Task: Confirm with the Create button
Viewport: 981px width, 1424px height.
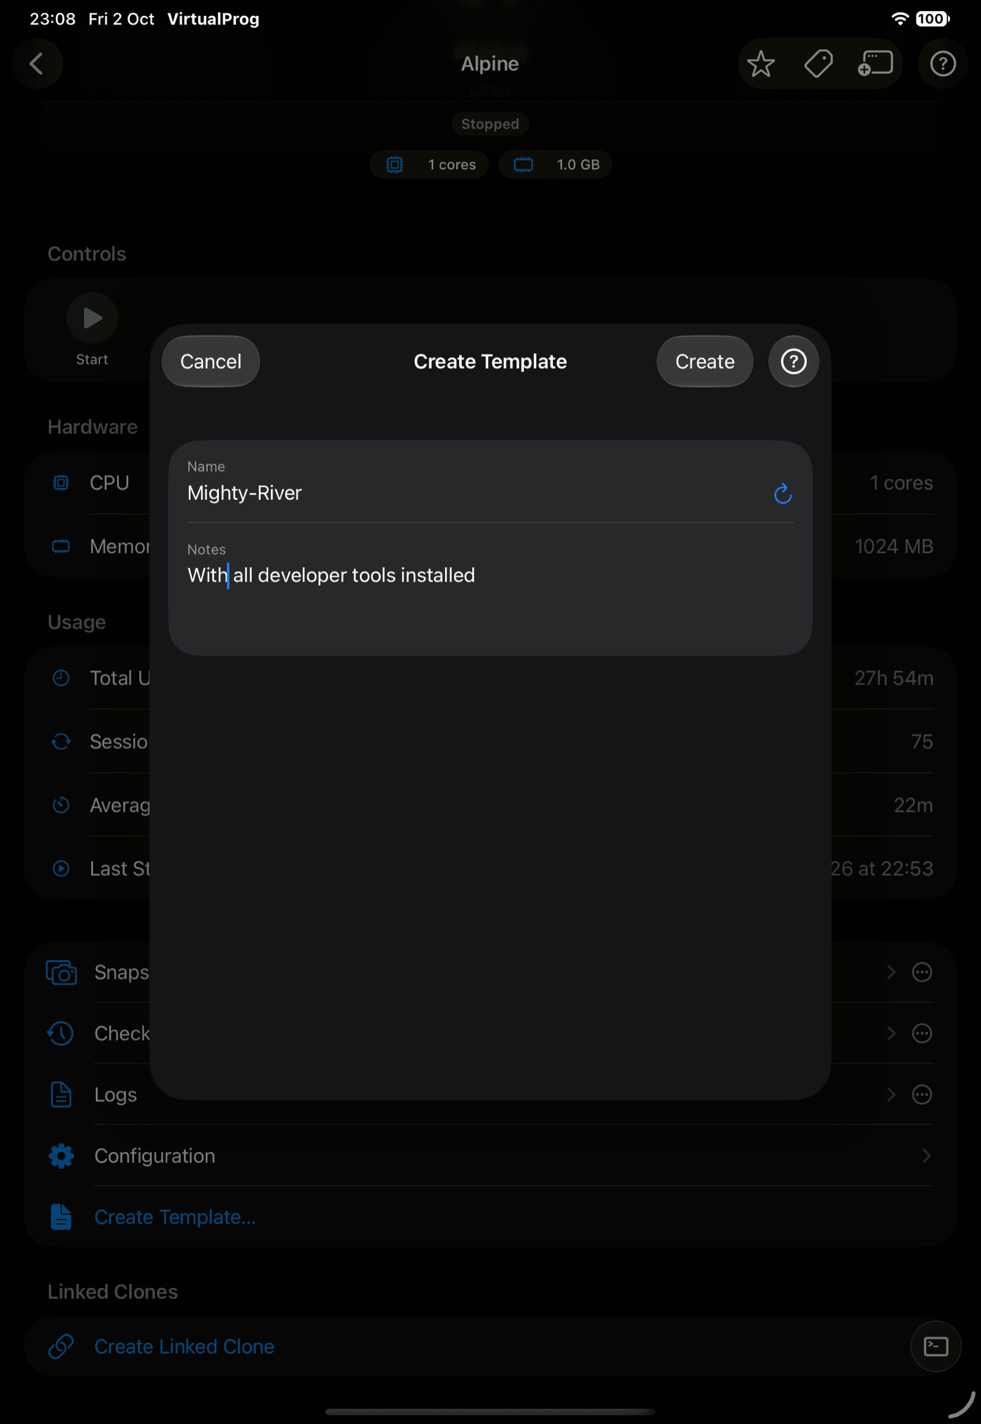Action: click(704, 361)
